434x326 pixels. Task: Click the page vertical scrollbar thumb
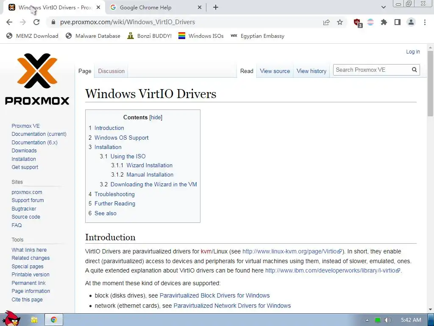(x=430, y=83)
